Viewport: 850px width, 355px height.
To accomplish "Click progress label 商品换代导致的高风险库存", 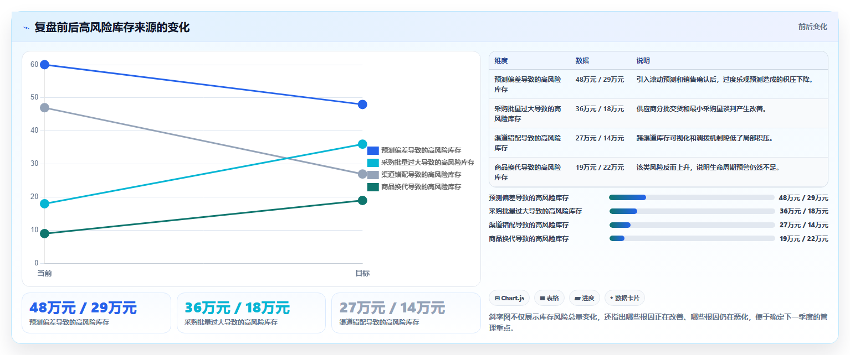I will pyautogui.click(x=529, y=239).
